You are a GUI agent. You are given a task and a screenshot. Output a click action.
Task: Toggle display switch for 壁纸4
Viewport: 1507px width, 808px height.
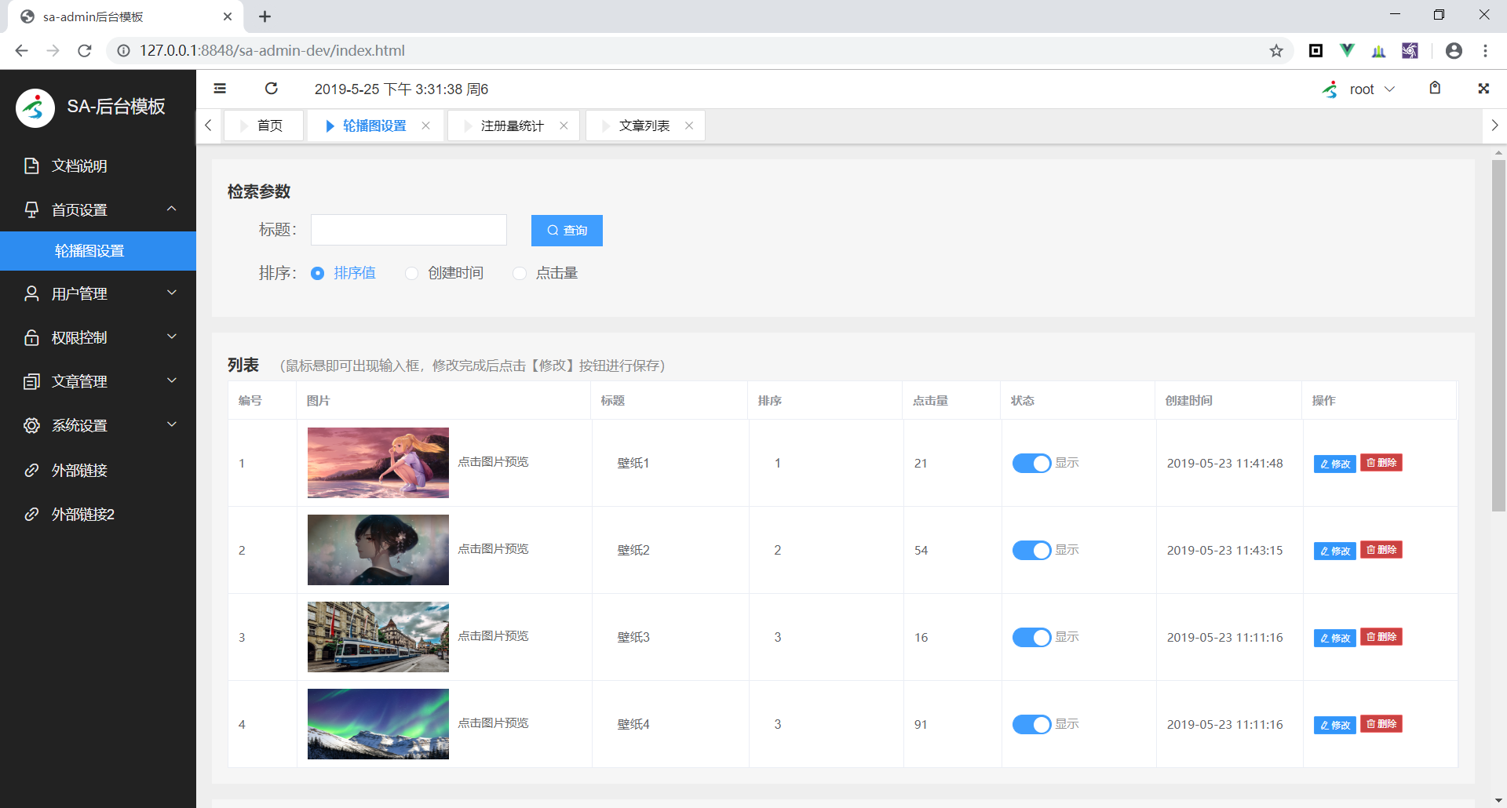1031,725
